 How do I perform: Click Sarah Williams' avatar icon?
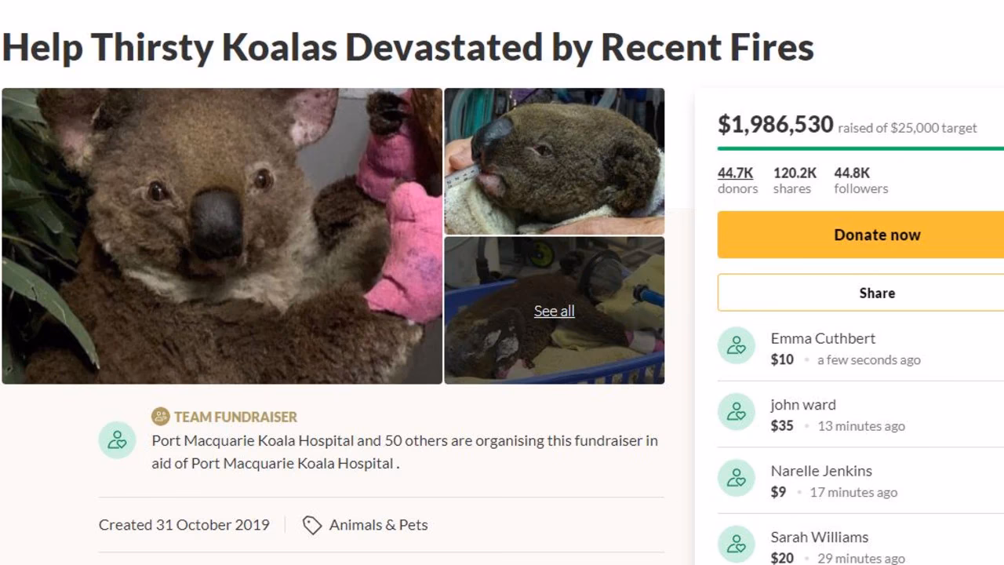(x=736, y=543)
